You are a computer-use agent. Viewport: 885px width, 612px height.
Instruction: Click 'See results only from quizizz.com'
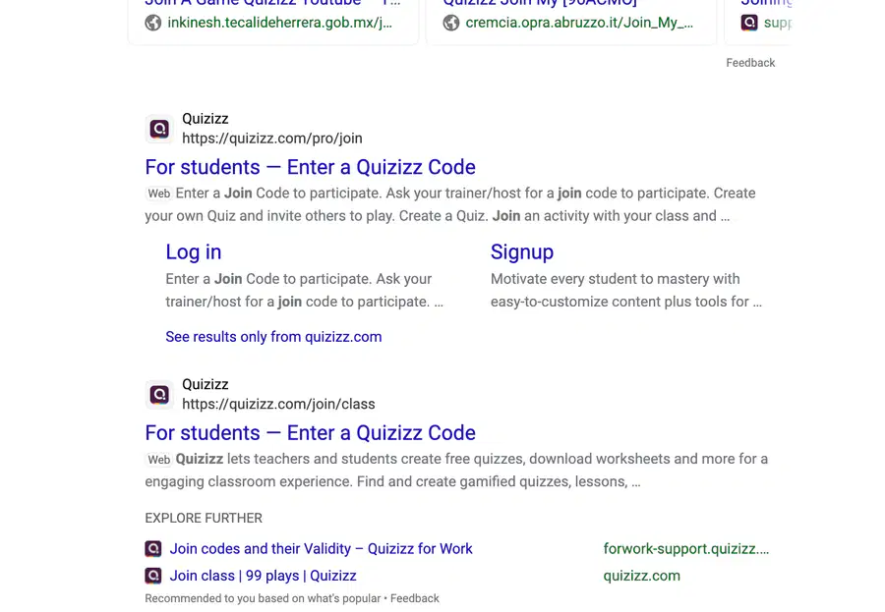[x=273, y=337]
